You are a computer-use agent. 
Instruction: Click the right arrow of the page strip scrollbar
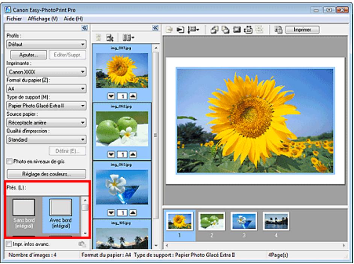[344, 246]
